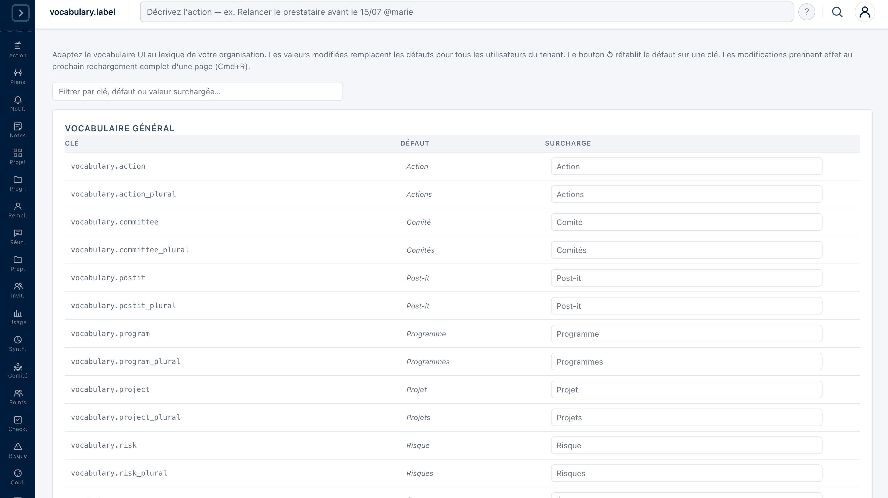
Task: Select the vocabulary.postit key text
Action: (108, 278)
